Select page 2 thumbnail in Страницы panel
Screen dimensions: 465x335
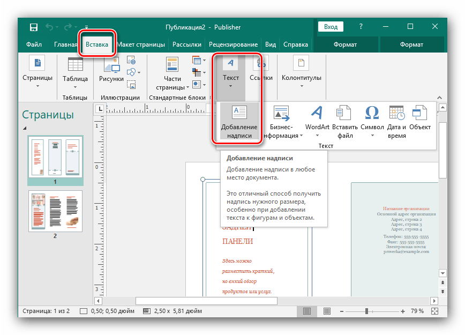(55, 210)
